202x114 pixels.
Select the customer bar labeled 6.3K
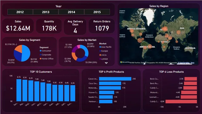73,93
